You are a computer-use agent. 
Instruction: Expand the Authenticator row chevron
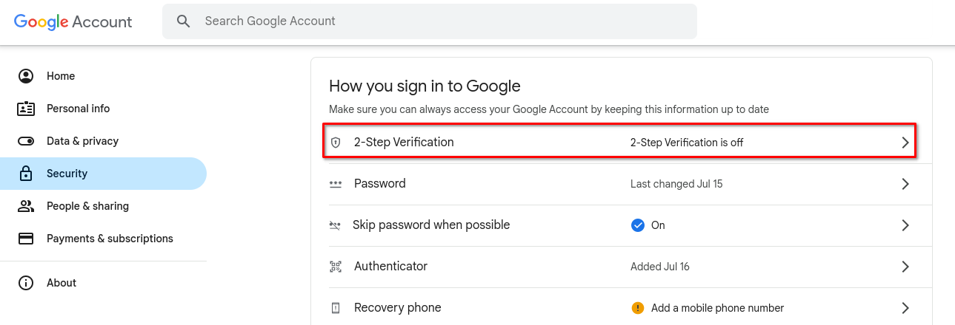click(x=905, y=267)
